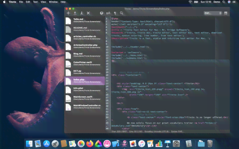
Task: Open the blue folder stack in Dock
Action: pos(201,144)
